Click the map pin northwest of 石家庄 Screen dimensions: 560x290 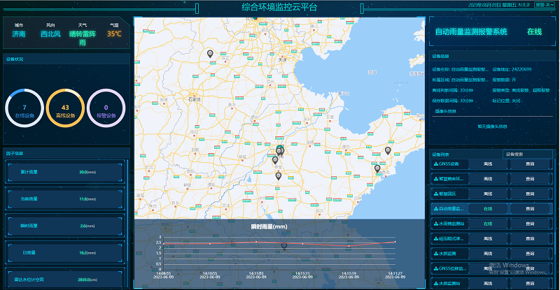210,54
